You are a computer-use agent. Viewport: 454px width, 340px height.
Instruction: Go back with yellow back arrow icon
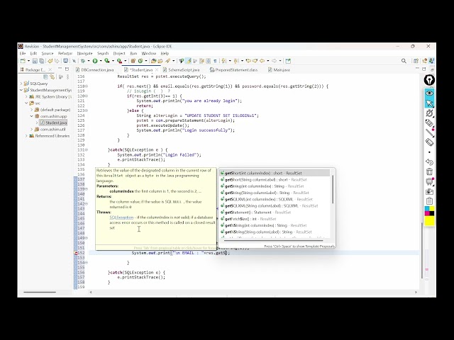point(262,61)
